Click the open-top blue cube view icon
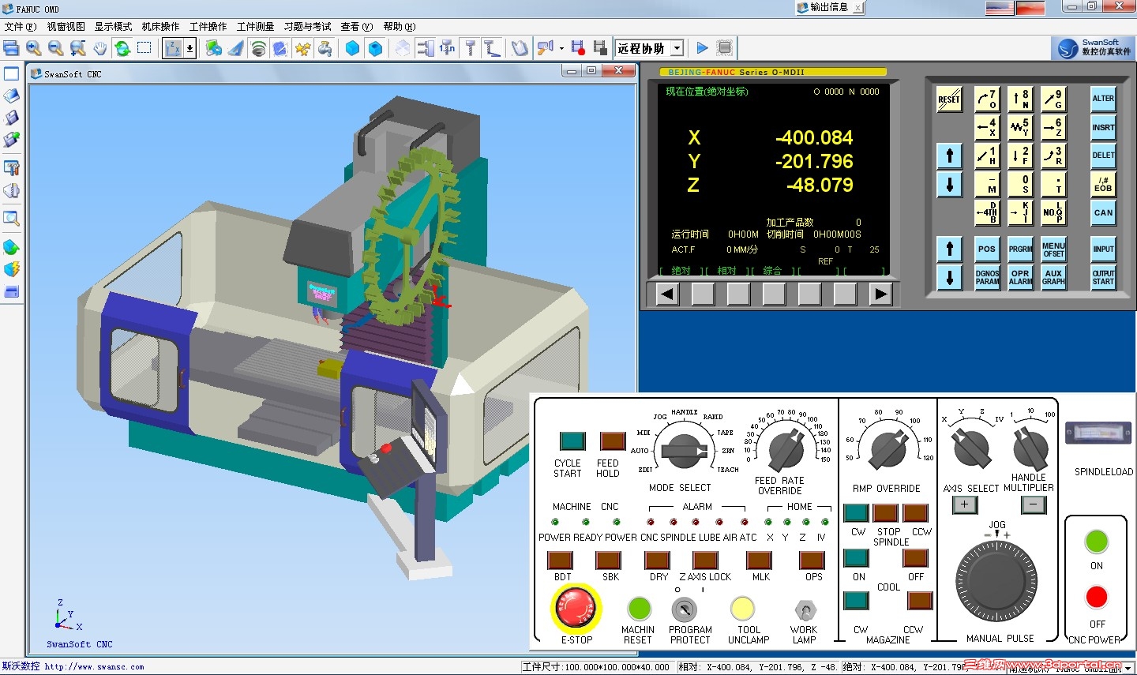 pyautogui.click(x=375, y=48)
